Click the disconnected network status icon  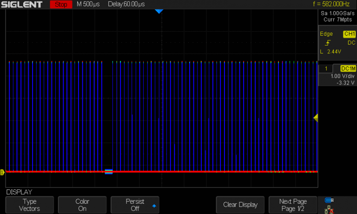pyautogui.click(x=329, y=209)
